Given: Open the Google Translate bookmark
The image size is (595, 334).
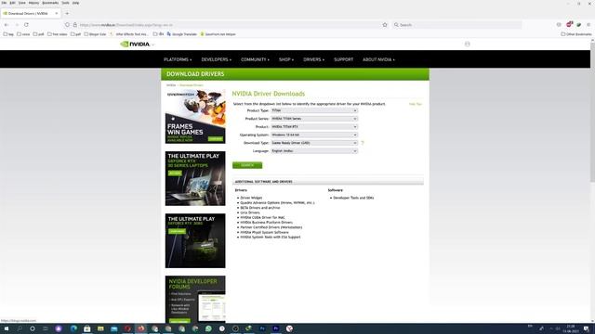Looking at the screenshot, I should point(182,34).
